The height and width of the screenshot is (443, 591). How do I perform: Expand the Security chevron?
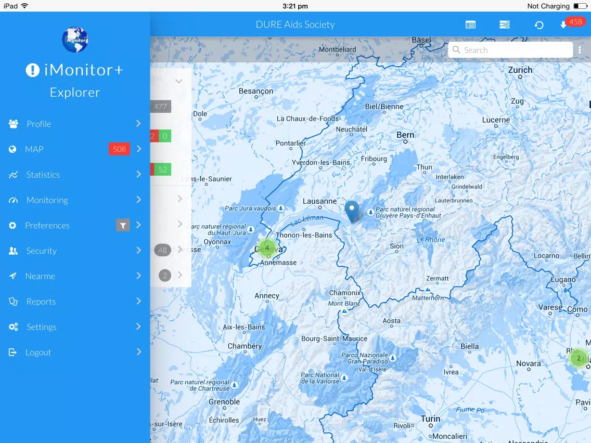(139, 250)
